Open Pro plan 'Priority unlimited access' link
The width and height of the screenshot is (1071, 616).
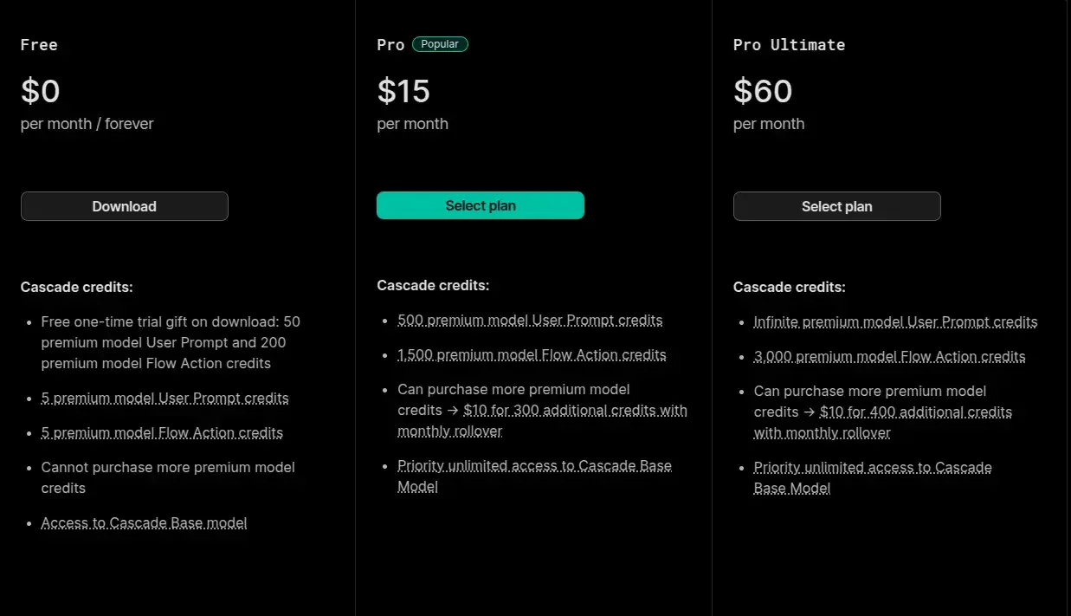click(x=534, y=466)
